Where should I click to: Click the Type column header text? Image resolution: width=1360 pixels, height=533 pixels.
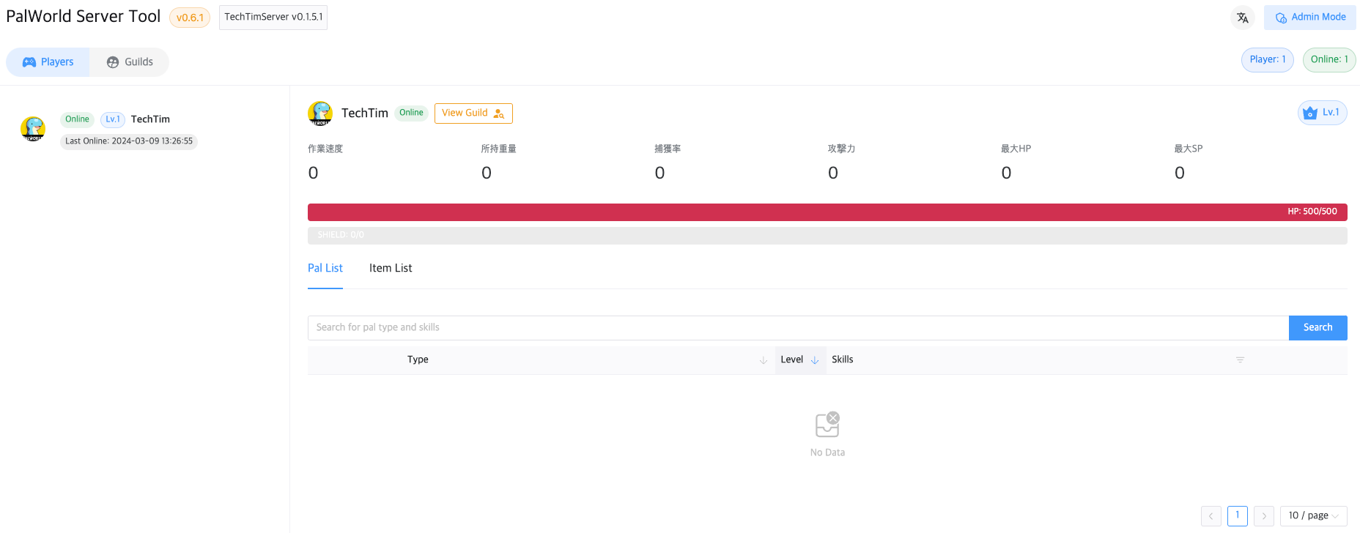point(418,360)
